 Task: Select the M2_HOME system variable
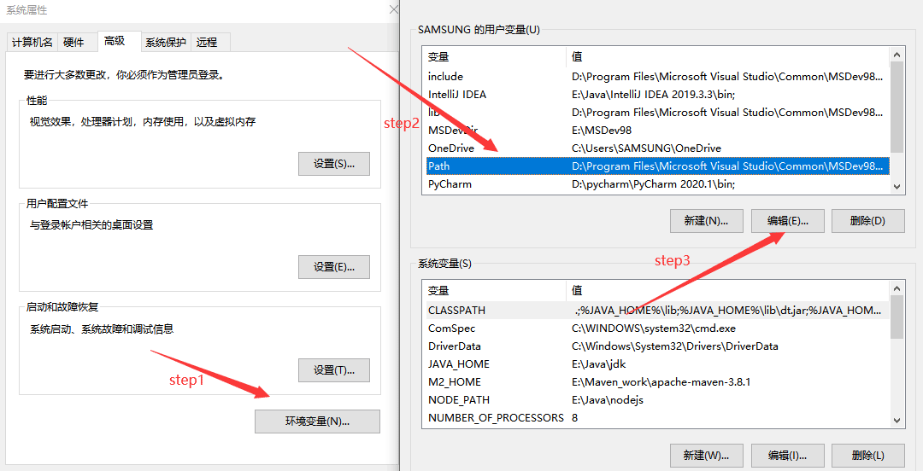(x=657, y=382)
